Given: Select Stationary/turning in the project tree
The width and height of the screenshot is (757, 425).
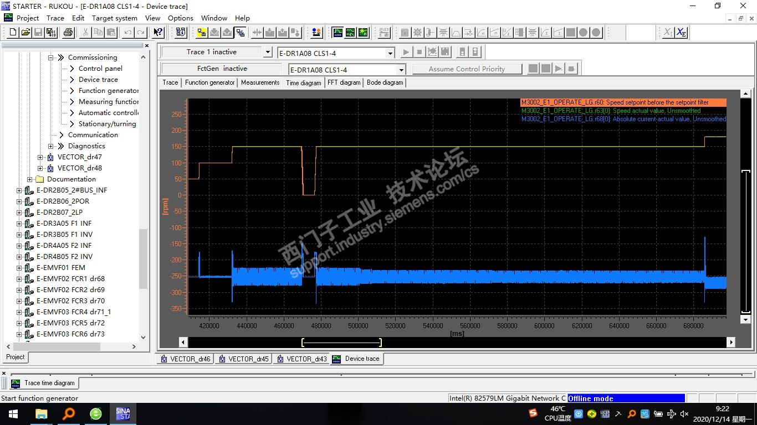Looking at the screenshot, I should [107, 124].
